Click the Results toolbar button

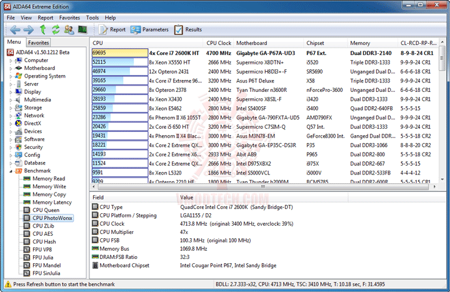[x=188, y=29]
